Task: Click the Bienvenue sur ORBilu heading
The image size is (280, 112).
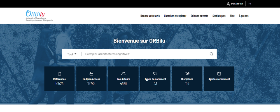Action: 139,41
